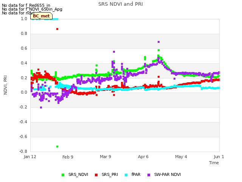Click the -0.2 y-axis tick label
Viewport: 242px width, 182px height.
pos(23,107)
